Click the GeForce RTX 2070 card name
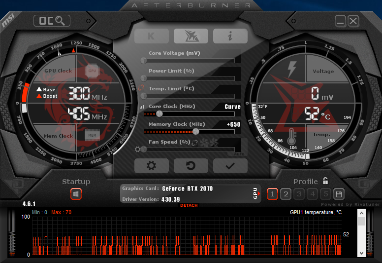This screenshot has height=263, width=382. 188,188
